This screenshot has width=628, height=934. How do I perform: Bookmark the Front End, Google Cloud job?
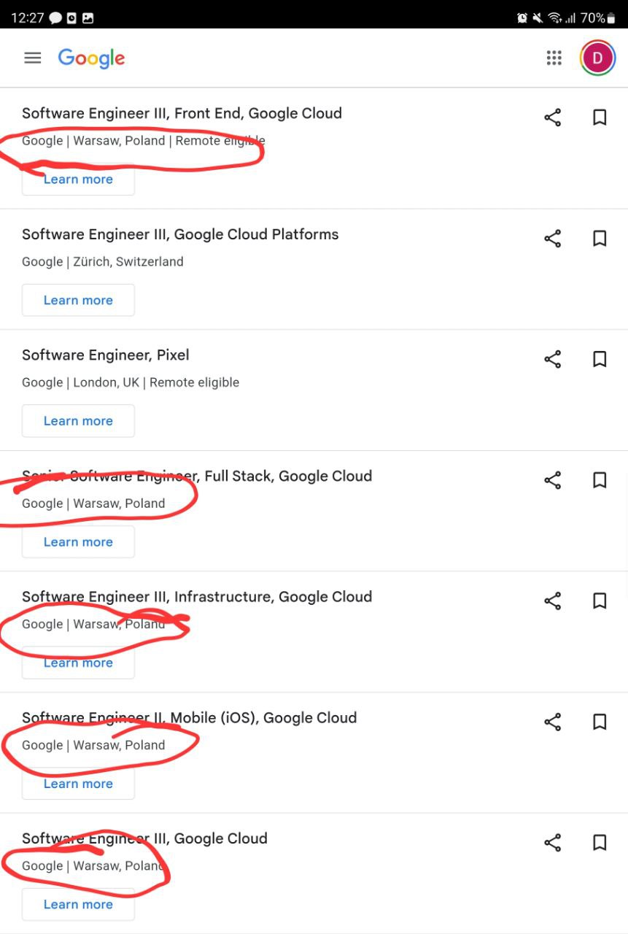600,117
